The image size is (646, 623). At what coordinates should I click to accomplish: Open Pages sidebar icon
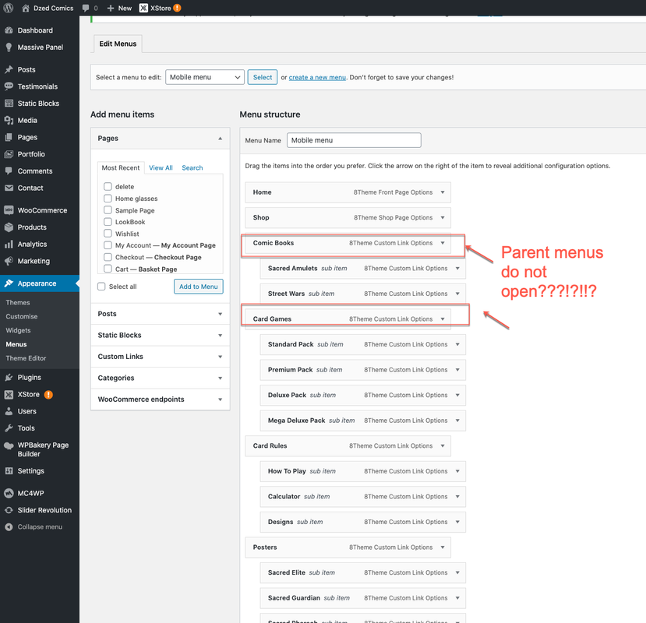point(9,137)
